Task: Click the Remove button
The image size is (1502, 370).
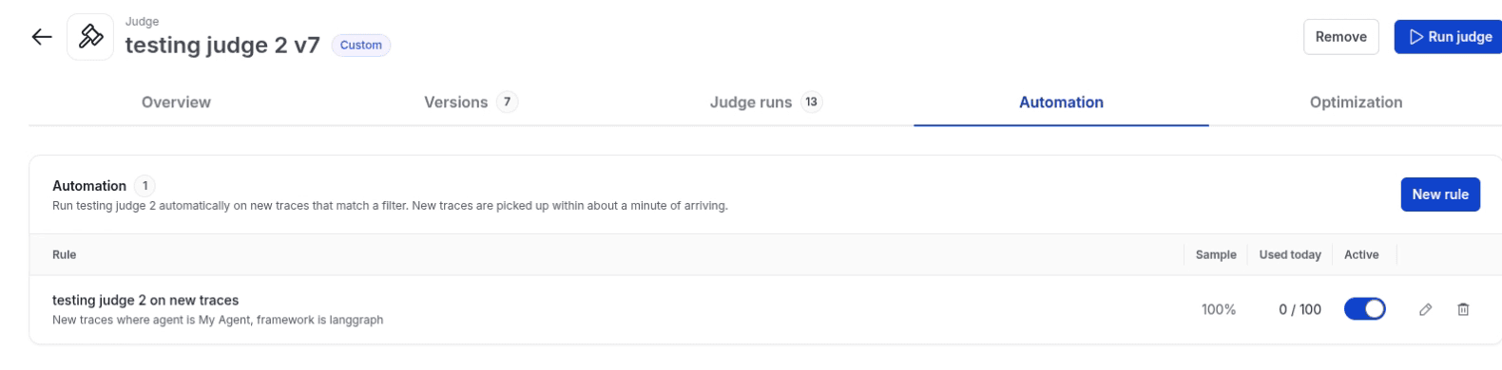Action: [1340, 37]
